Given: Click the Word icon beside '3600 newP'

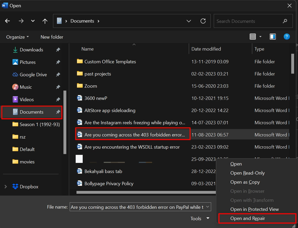Looking at the screenshot, I should click(79, 98).
